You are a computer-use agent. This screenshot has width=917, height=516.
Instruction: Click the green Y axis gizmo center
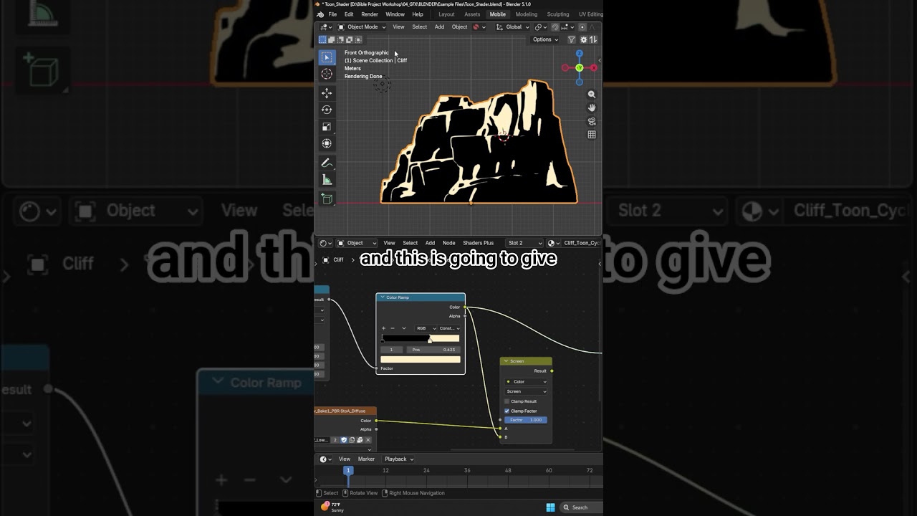pyautogui.click(x=580, y=68)
